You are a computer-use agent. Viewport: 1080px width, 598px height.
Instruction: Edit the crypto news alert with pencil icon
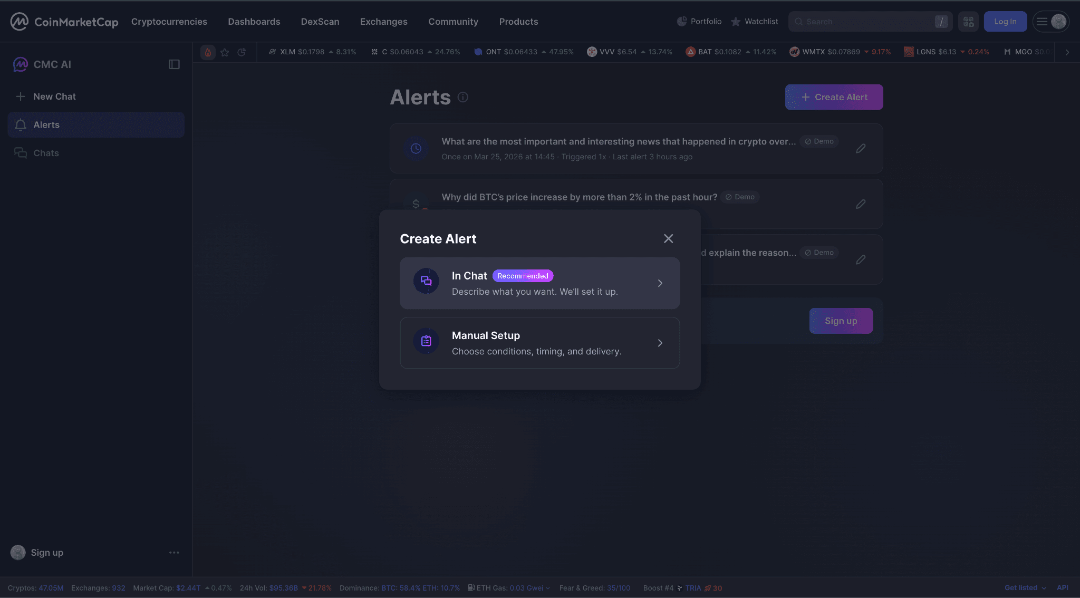861,148
